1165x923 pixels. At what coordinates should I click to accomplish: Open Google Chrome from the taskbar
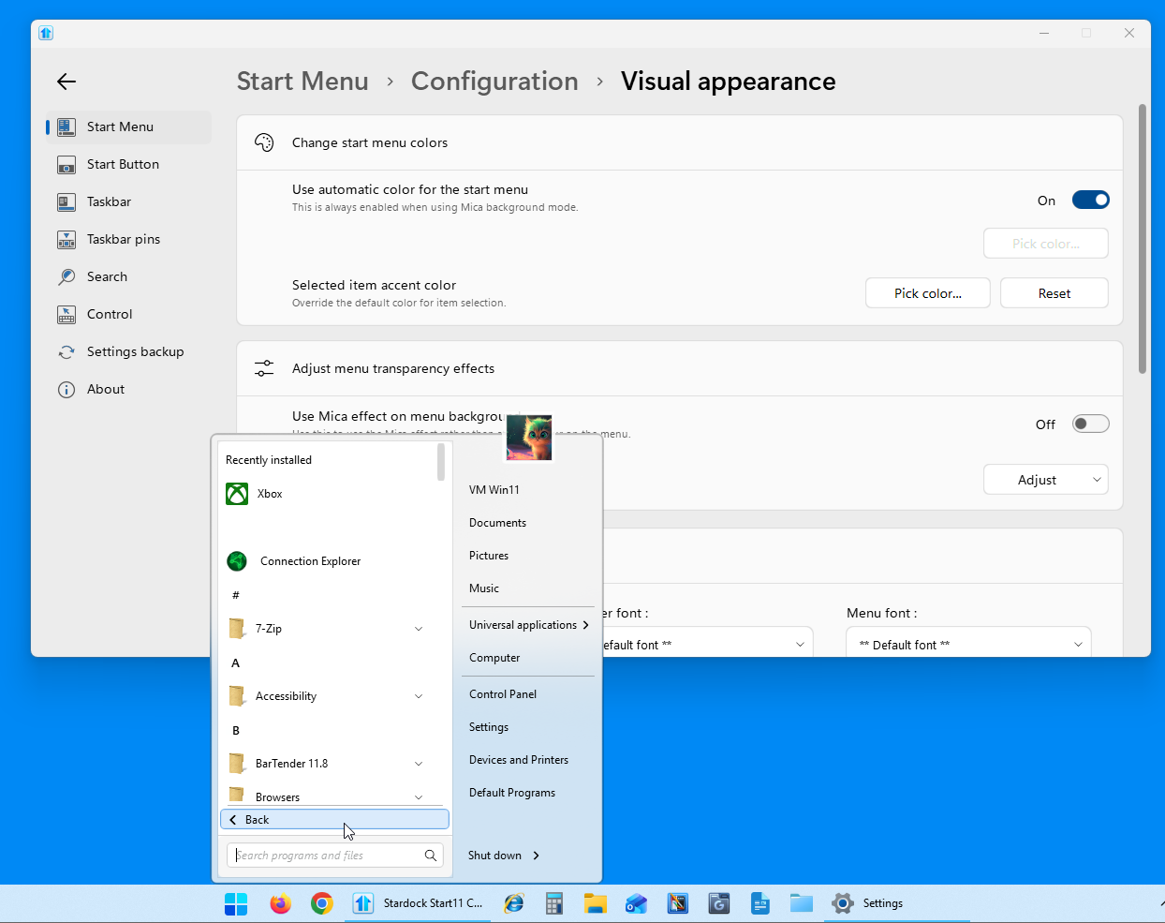321,903
